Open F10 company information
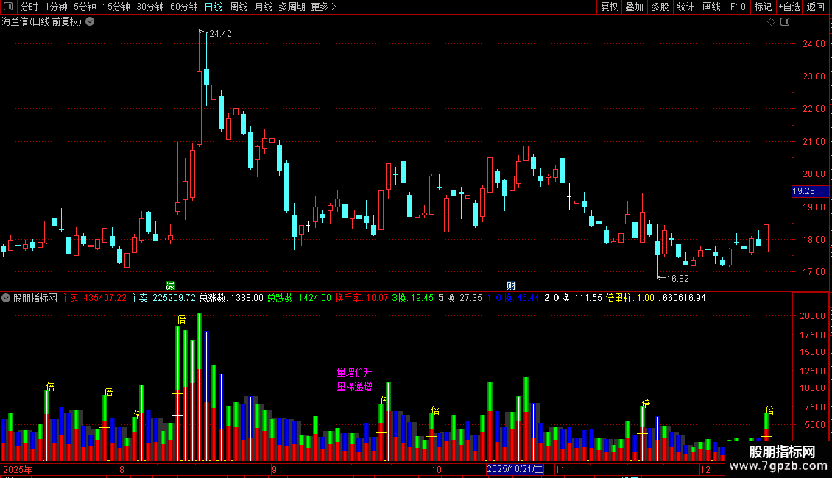This screenshot has width=832, height=478. [738, 7]
